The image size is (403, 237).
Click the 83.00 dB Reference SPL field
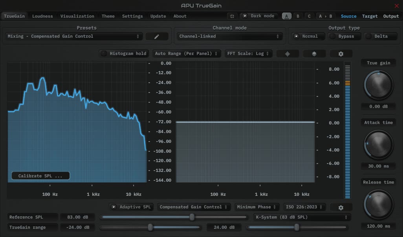point(77,217)
